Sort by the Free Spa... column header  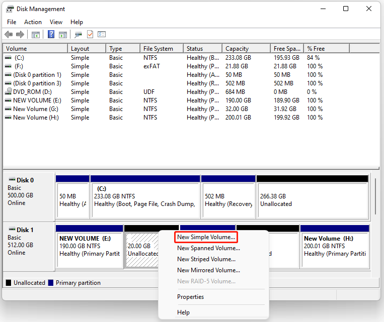click(287, 49)
